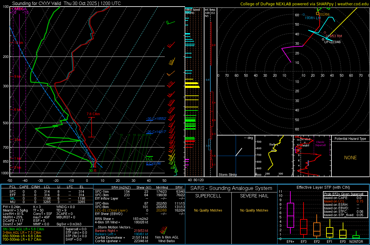Click the 'UP=223/46' hodograph label
370x245 pixels.
click(332, 42)
